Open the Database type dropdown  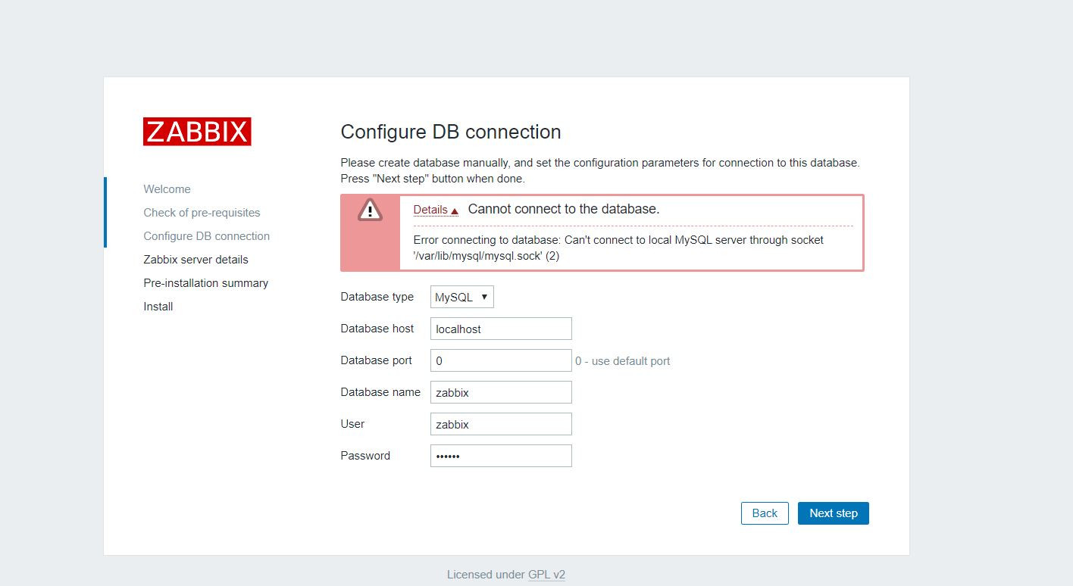462,297
